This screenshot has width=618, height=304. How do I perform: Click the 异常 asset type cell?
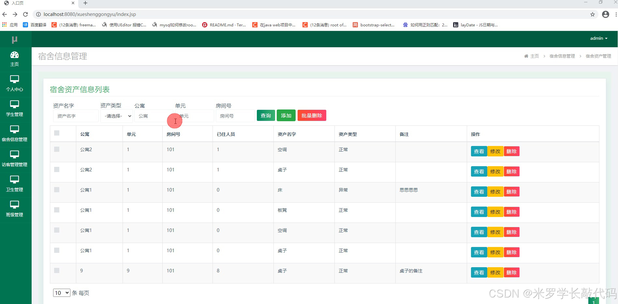[x=343, y=190]
